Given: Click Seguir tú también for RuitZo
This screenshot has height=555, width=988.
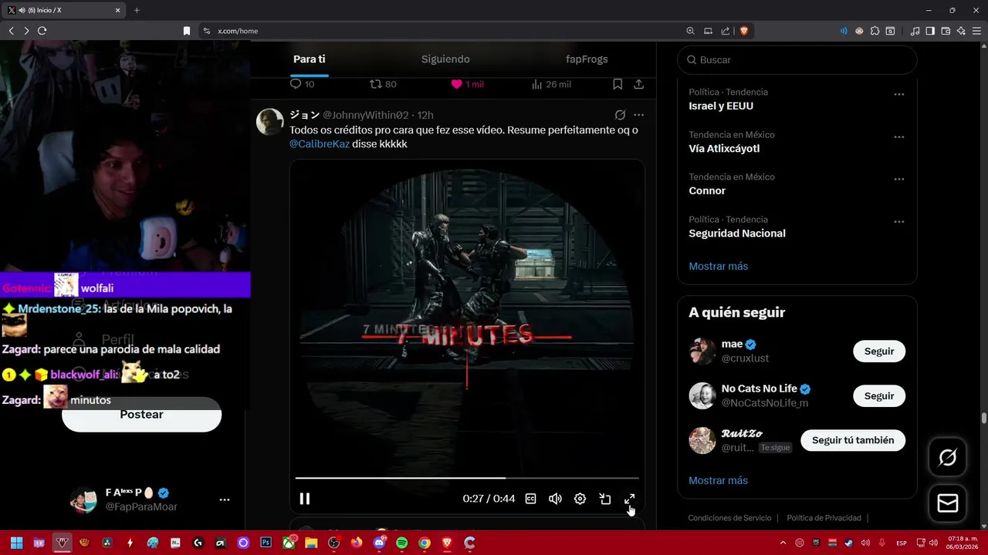Looking at the screenshot, I should pos(853,440).
